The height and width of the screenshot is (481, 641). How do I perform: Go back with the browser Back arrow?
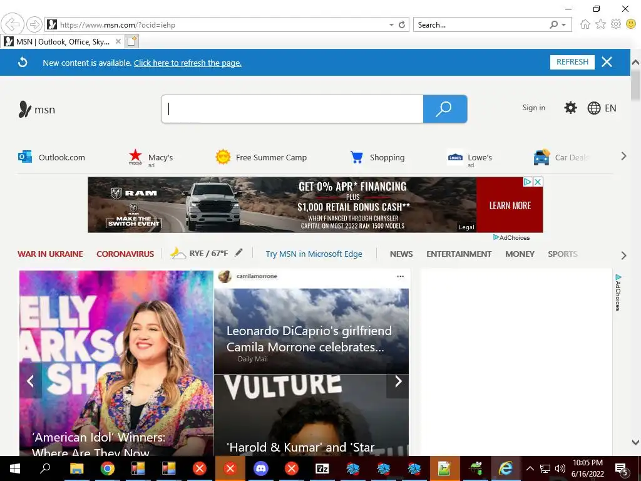[13, 24]
